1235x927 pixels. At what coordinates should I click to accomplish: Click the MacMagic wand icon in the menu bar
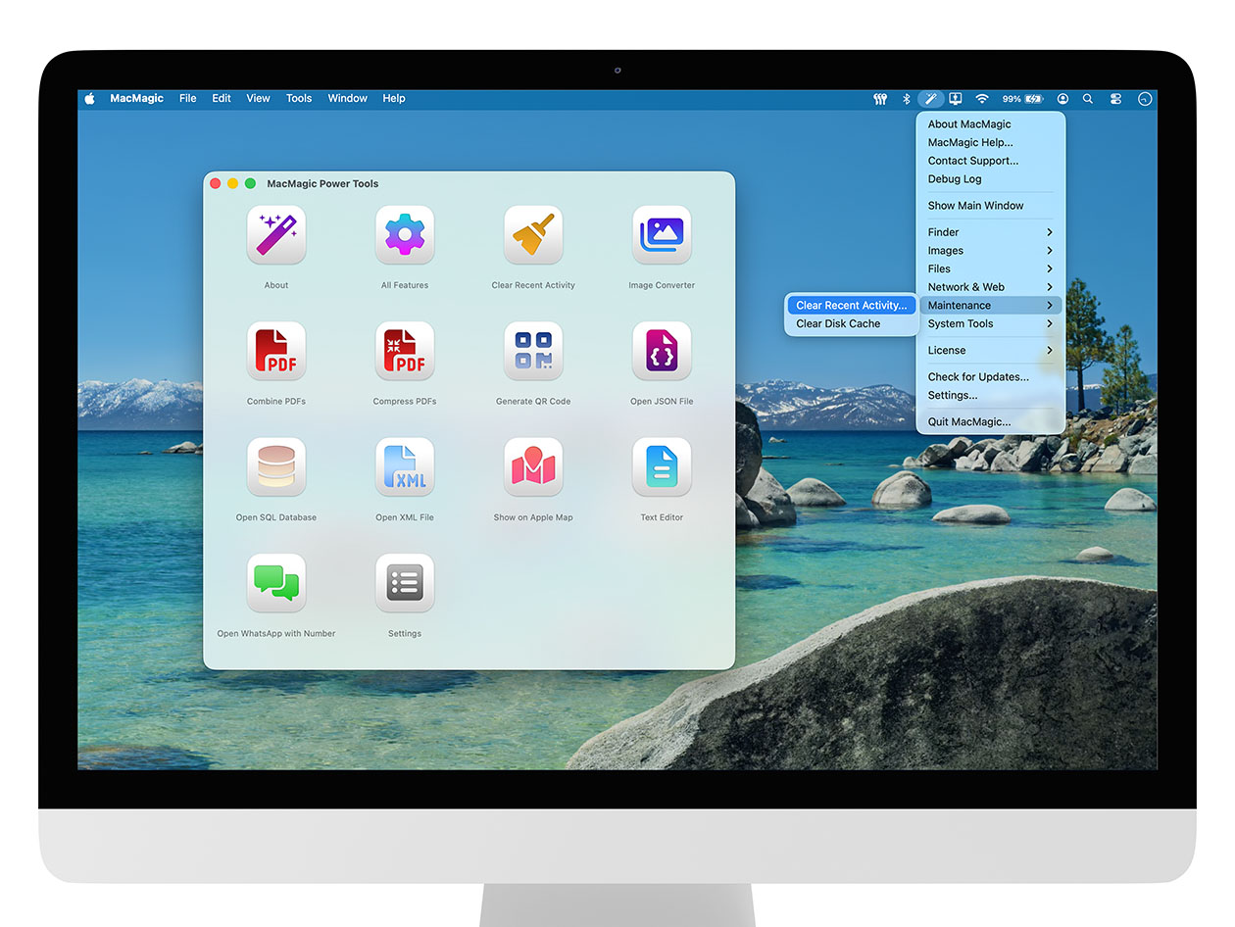coord(930,98)
